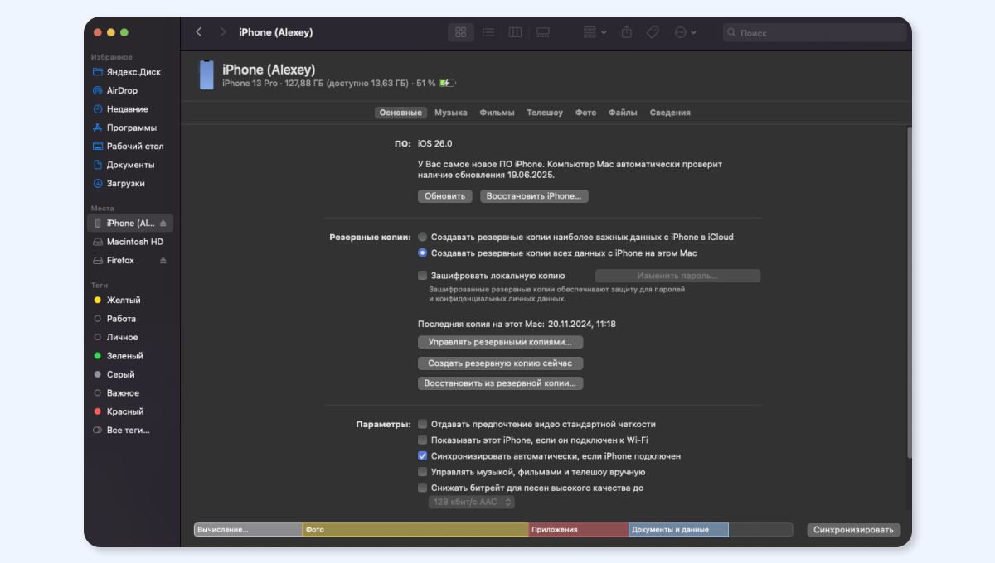Select iPhone (Al... in the sidebar
Image resolution: width=995 pixels, height=563 pixels.
(130, 223)
